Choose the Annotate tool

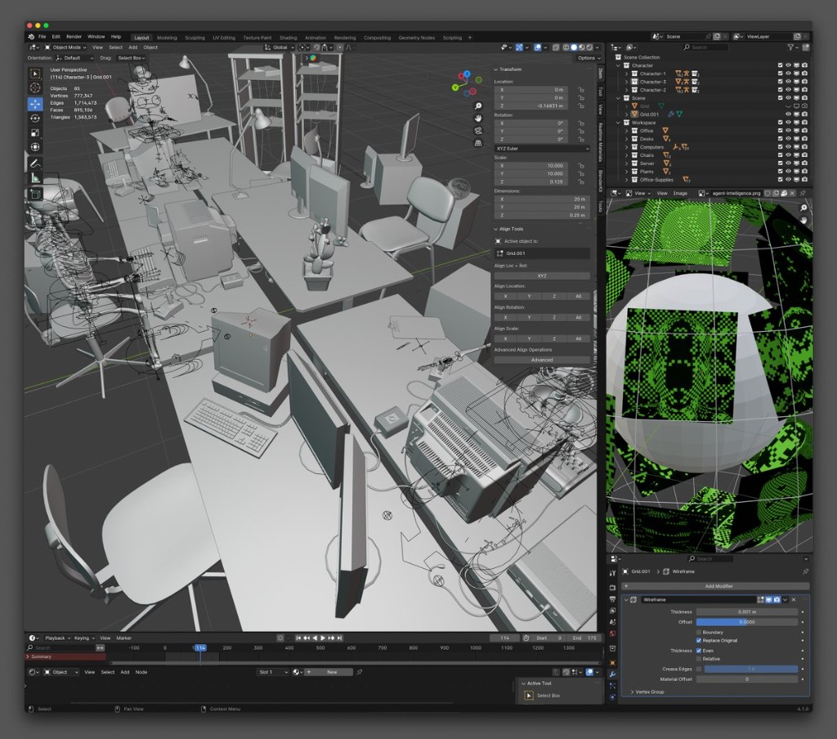coord(35,163)
